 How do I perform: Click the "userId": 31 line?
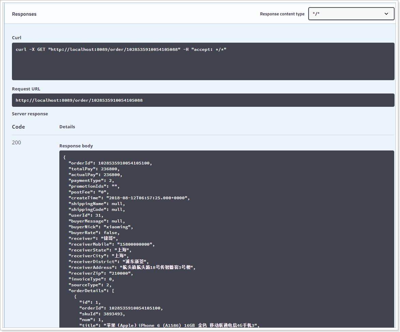86,215
